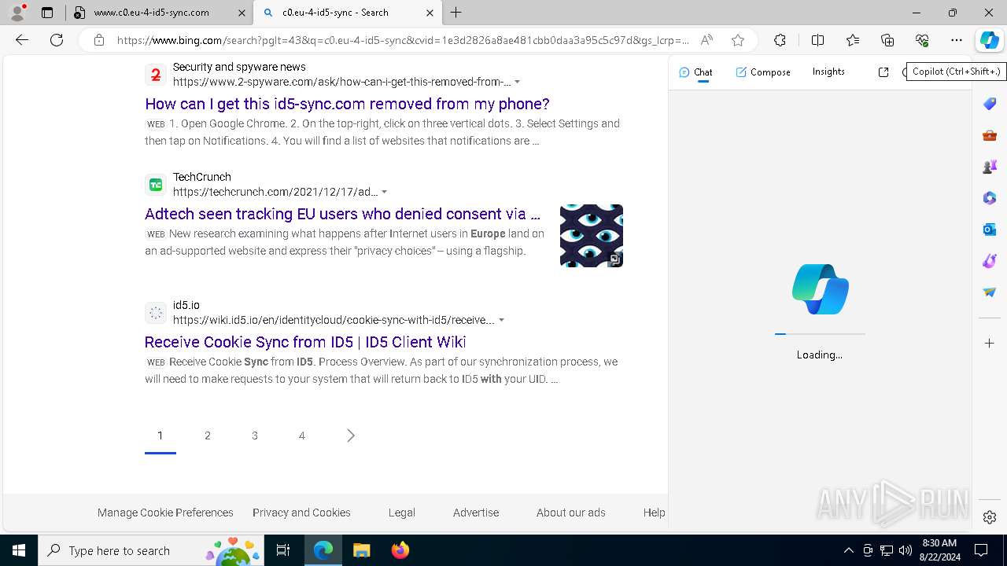Toggle the Copilot sidebar button
This screenshot has width=1007, height=566.
[x=989, y=40]
